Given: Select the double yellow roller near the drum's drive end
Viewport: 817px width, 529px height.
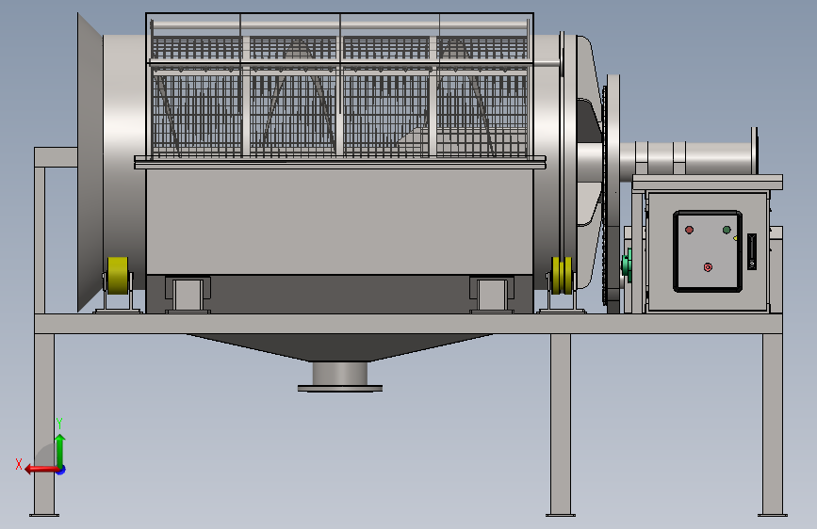Looking at the screenshot, I should tap(562, 275).
